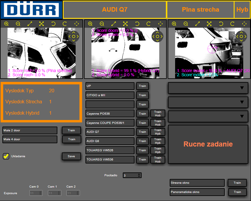251x201 pixels.
Task: Click the Pocitadlo stepper arrows
Action: point(139,175)
